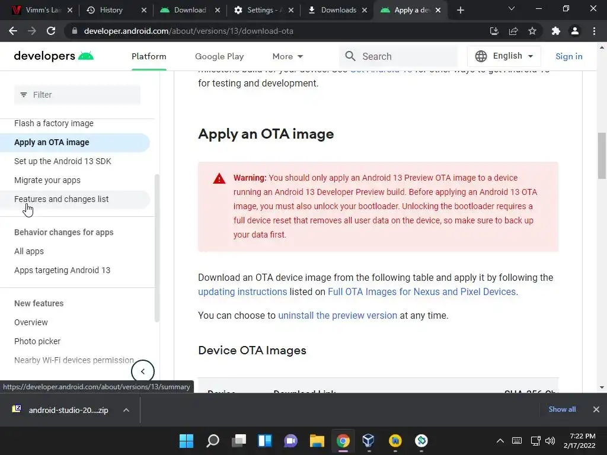Open the Platform nav tab
The width and height of the screenshot is (607, 455).
[149, 56]
